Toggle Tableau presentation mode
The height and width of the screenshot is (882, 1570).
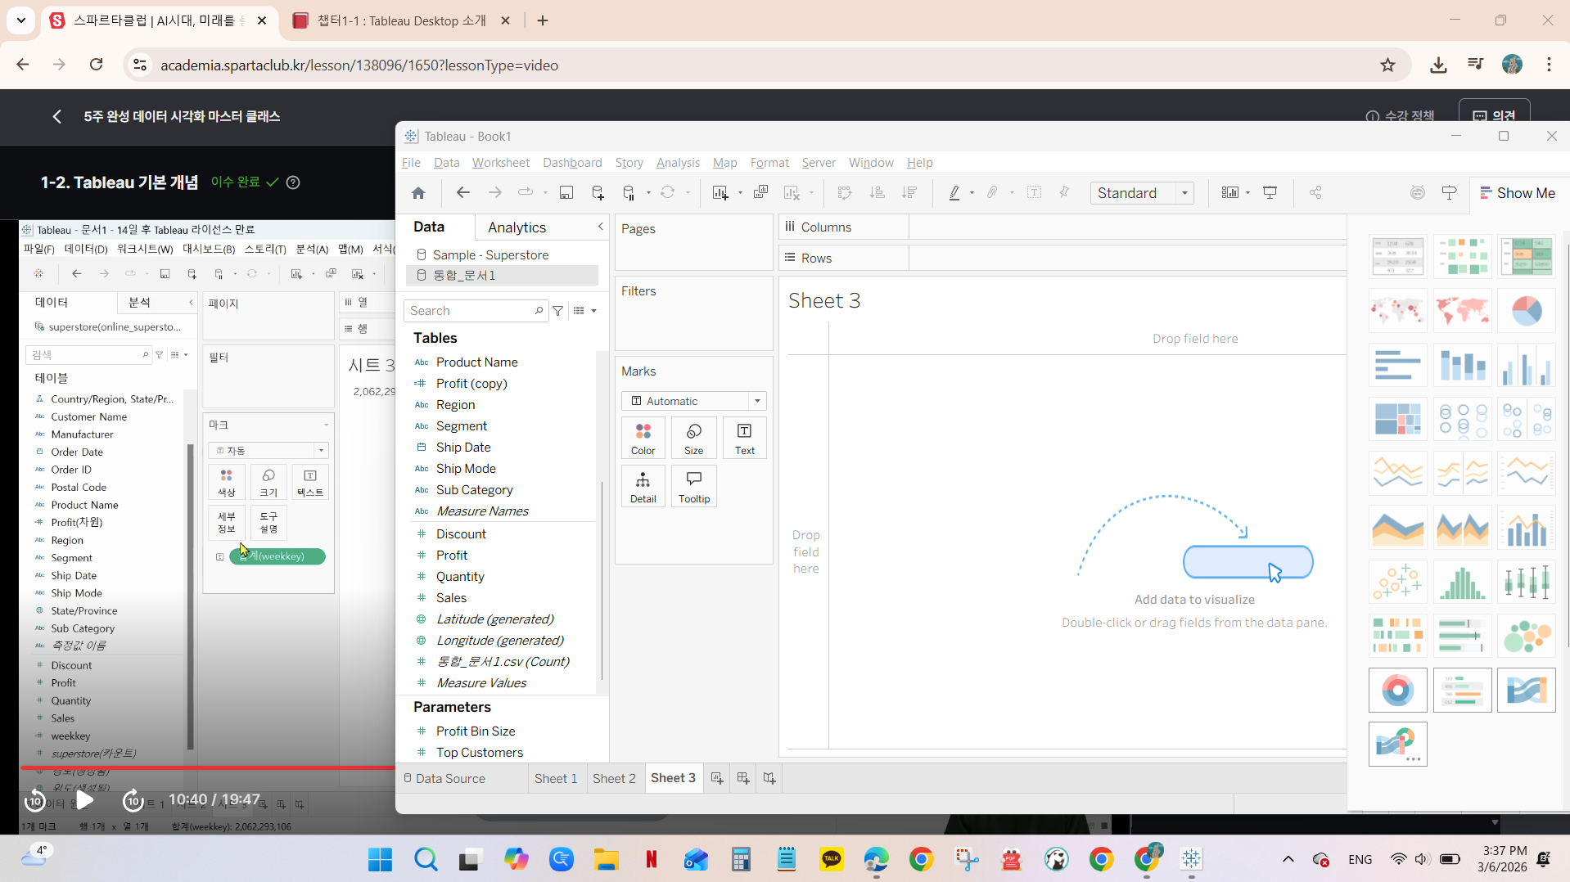point(1270,193)
